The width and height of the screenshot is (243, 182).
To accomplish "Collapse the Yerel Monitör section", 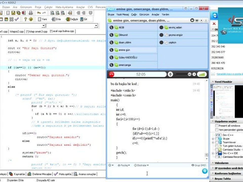I will (x=213, y=82).
